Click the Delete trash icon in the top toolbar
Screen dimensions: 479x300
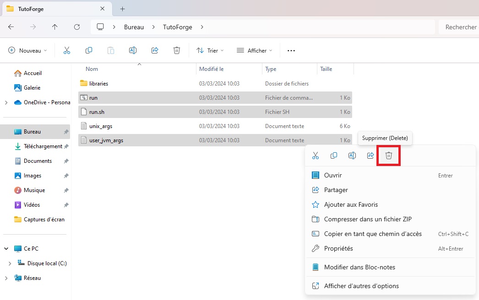coord(177,50)
